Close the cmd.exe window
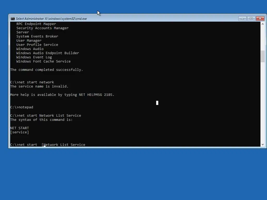Image resolution: width=267 pixels, height=200 pixels. [260, 18]
